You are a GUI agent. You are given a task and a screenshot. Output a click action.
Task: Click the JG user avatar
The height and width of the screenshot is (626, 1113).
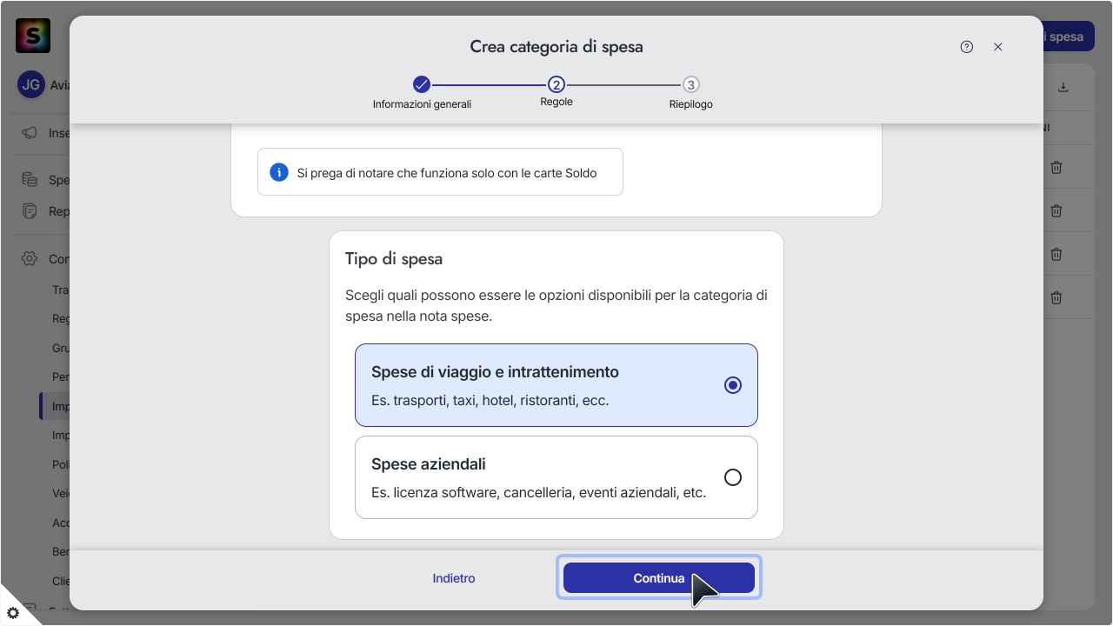tap(31, 84)
